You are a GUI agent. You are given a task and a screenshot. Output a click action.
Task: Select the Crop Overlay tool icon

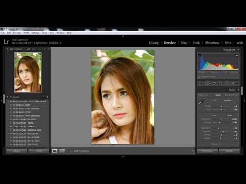(x=201, y=83)
